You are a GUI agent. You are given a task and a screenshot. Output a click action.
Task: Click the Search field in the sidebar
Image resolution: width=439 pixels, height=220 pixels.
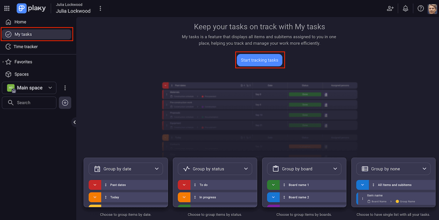pyautogui.click(x=29, y=103)
